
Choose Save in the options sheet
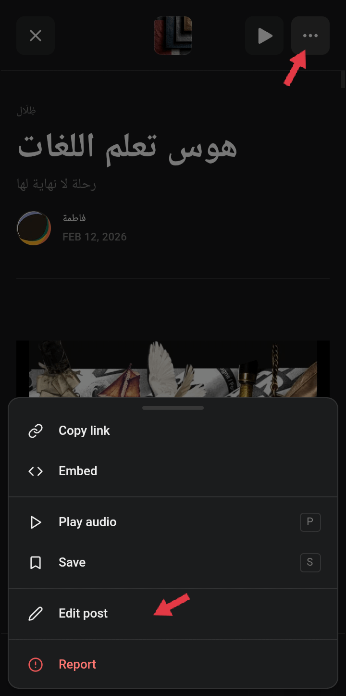coord(173,562)
